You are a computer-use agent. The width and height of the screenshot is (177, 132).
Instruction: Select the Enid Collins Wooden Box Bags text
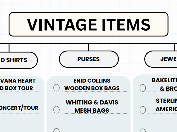(92, 85)
